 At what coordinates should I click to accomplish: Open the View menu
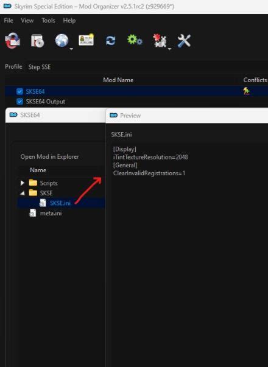point(27,21)
